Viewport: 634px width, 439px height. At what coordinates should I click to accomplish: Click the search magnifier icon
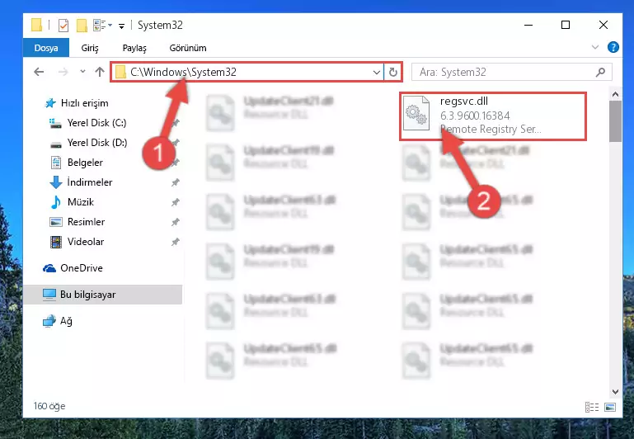tap(600, 72)
